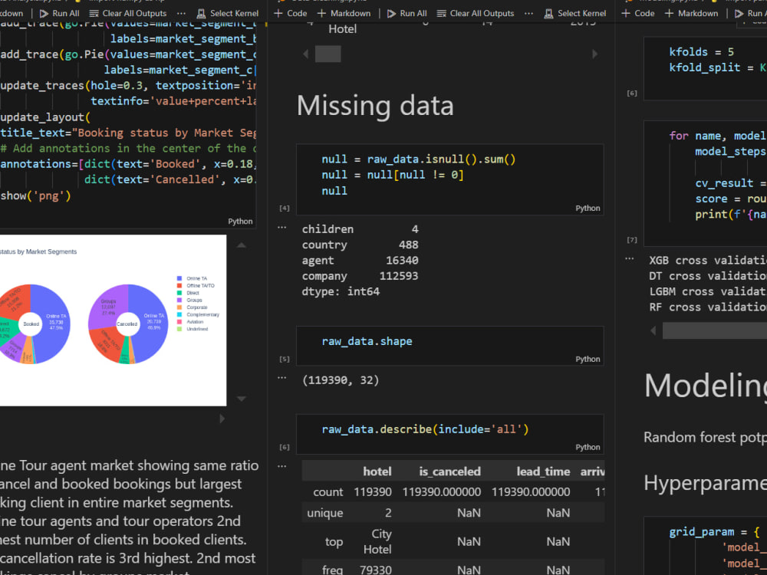Click scroll right arrow above Missing data heading
Screen dimensions: 767x575
[595, 54]
